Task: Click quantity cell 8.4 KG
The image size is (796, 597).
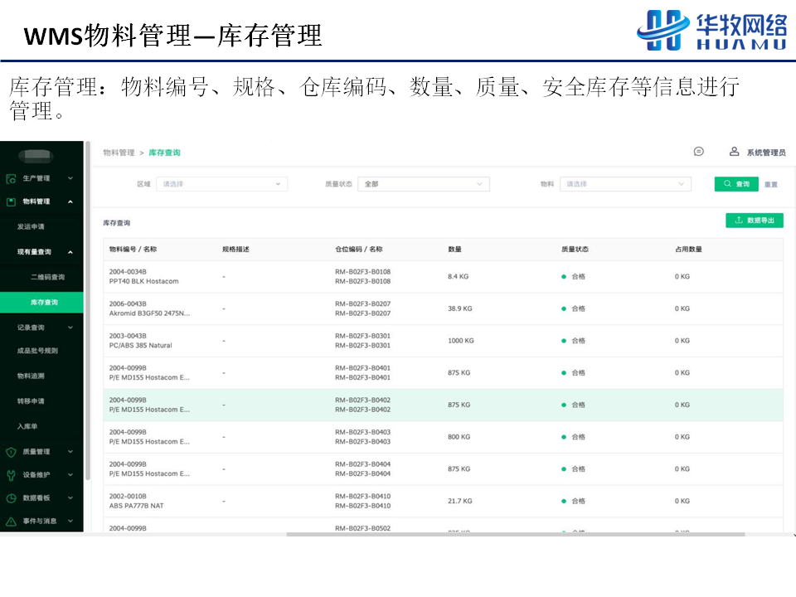Action: coord(458,277)
